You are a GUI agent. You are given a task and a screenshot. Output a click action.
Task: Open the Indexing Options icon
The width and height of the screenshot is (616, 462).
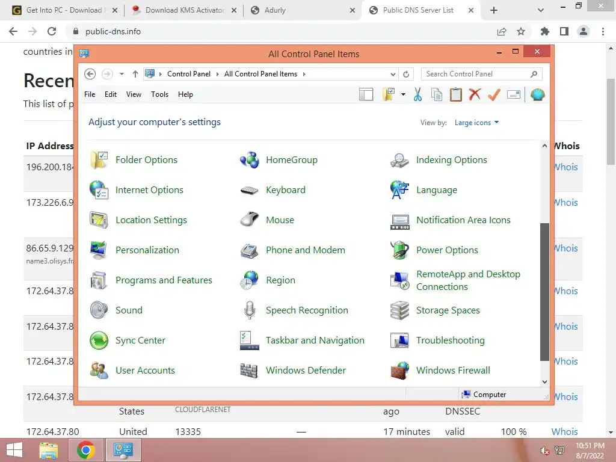399,160
